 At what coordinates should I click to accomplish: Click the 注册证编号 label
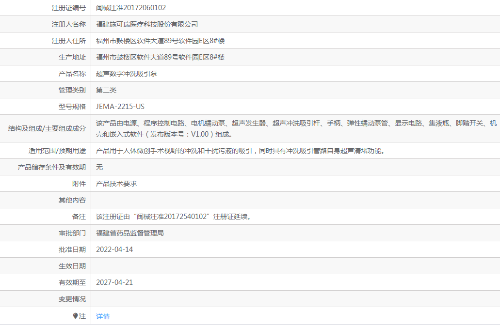pos(69,8)
